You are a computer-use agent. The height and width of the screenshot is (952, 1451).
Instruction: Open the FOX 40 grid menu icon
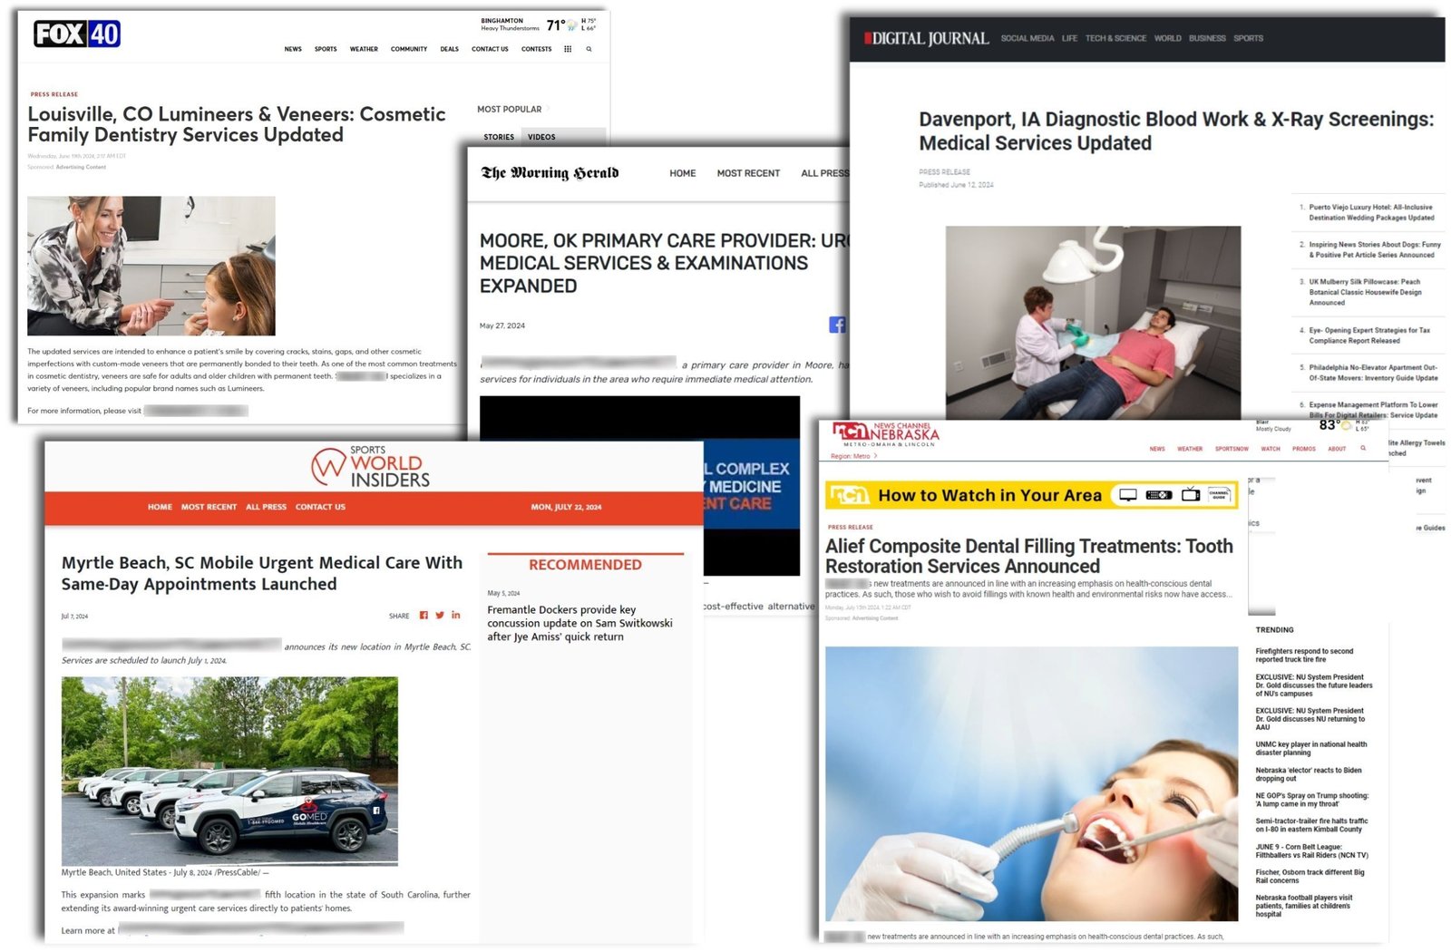(x=568, y=49)
